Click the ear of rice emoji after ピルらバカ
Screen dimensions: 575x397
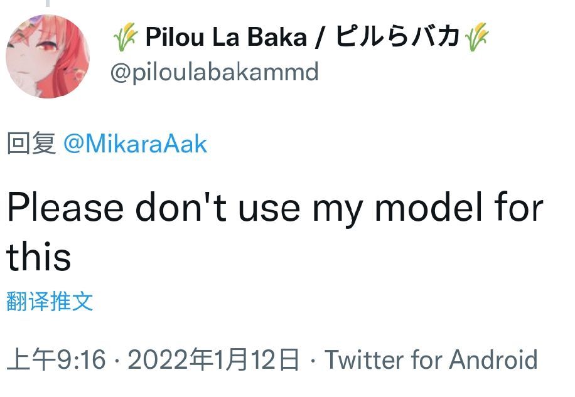point(476,39)
